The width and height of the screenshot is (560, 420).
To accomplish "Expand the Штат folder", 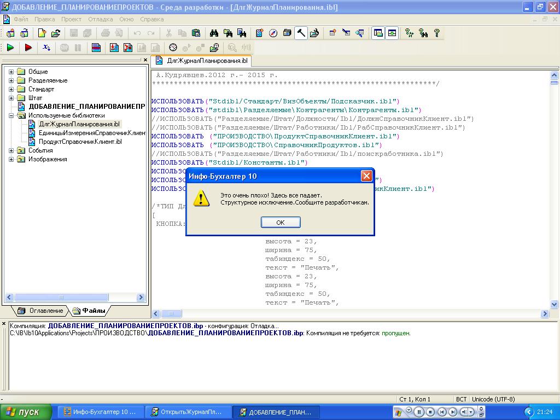I will [x=11, y=98].
